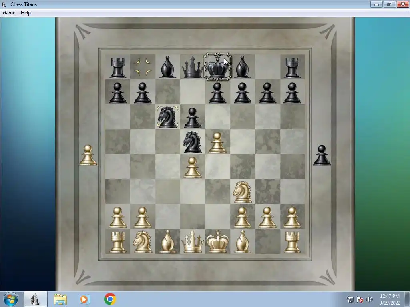Image resolution: width=410 pixels, height=307 pixels.
Task: Select the black bishop on f8
Action: pyautogui.click(x=242, y=67)
